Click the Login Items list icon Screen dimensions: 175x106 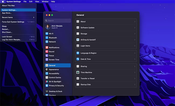click(x=78, y=46)
